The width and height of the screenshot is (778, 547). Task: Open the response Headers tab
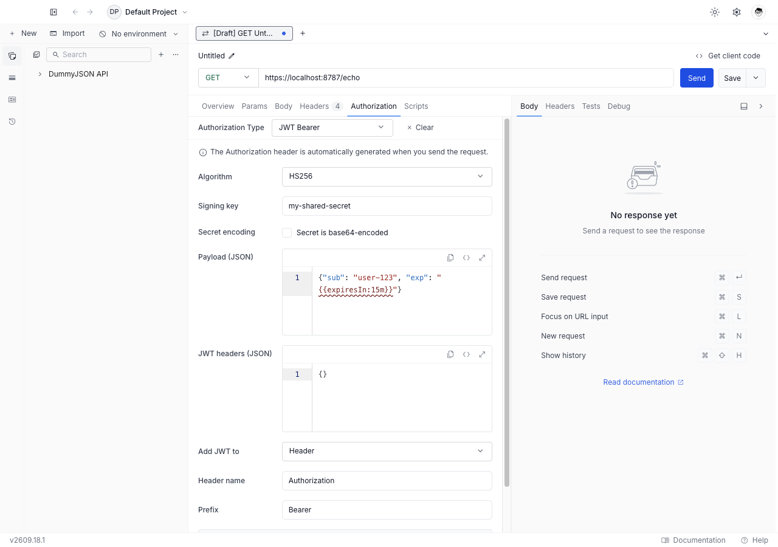coord(560,106)
